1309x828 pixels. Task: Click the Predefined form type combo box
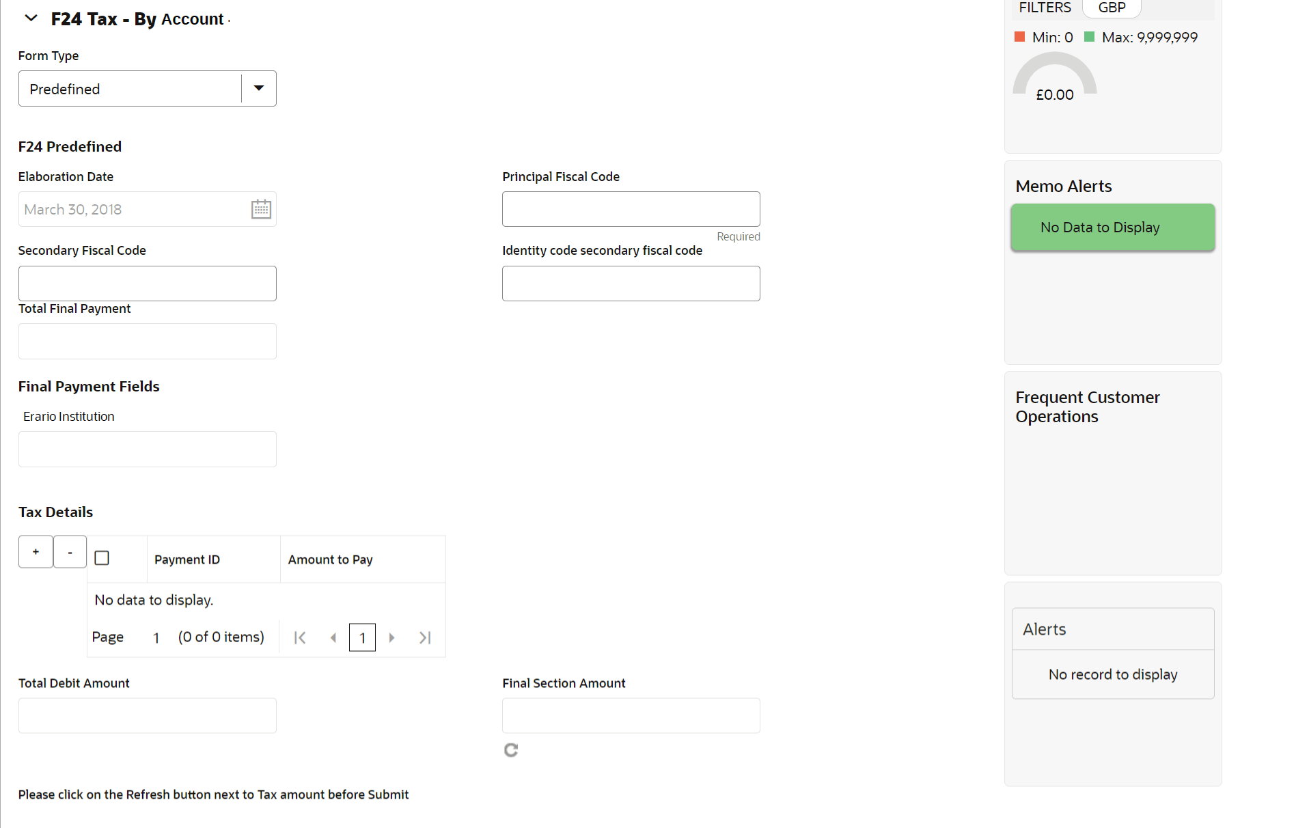130,89
